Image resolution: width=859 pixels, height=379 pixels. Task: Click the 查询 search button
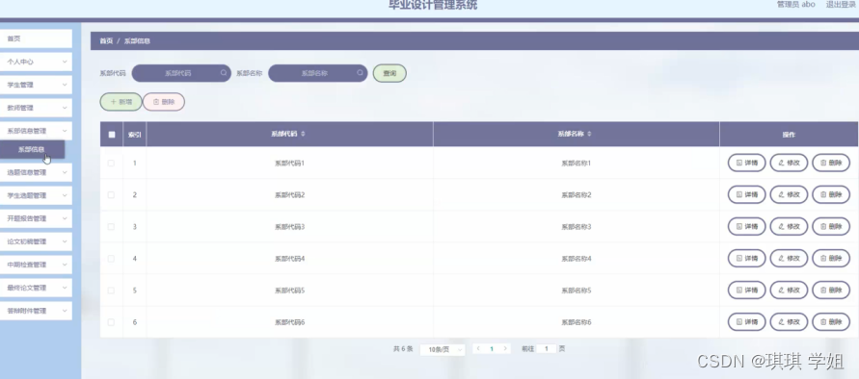(389, 73)
